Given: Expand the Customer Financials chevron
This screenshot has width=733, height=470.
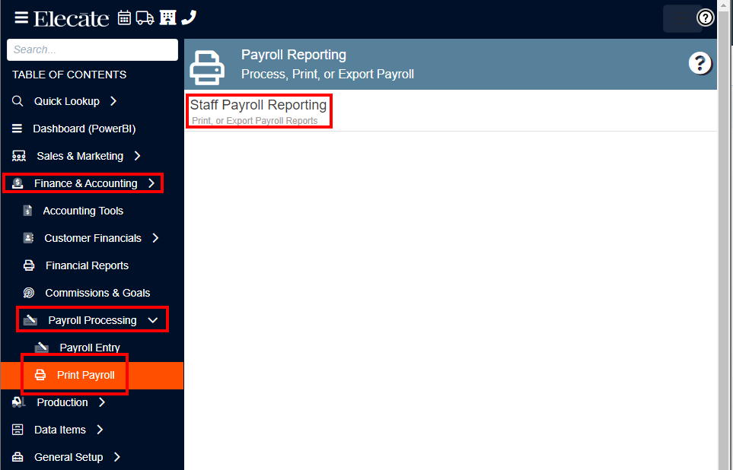Looking at the screenshot, I should [x=155, y=238].
